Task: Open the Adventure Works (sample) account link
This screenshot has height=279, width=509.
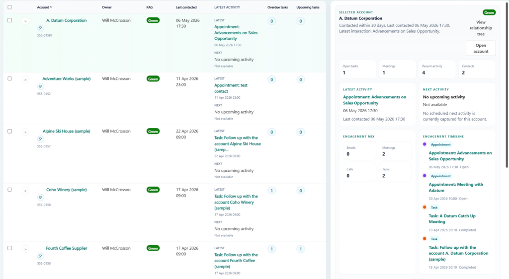Action: point(66,79)
